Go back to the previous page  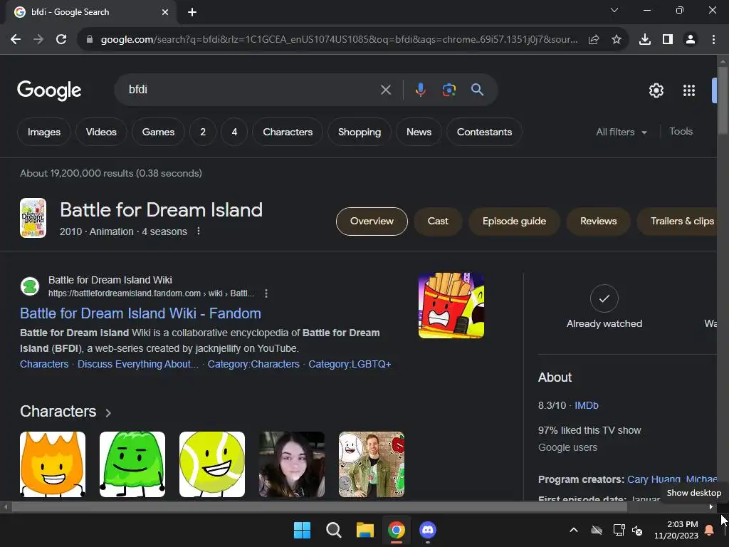coord(16,40)
